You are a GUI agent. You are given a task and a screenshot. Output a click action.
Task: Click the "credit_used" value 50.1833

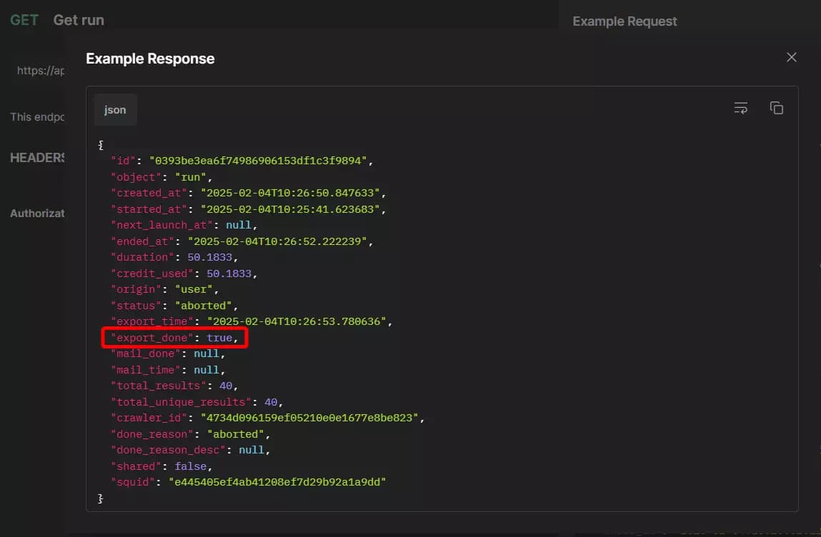(x=229, y=273)
